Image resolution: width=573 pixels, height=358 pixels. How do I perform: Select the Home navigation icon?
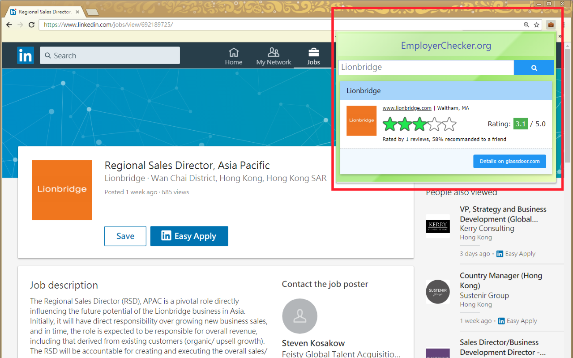tap(234, 51)
